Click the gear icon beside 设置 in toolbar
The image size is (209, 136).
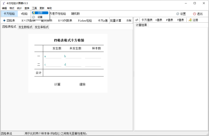[x=177, y=14]
